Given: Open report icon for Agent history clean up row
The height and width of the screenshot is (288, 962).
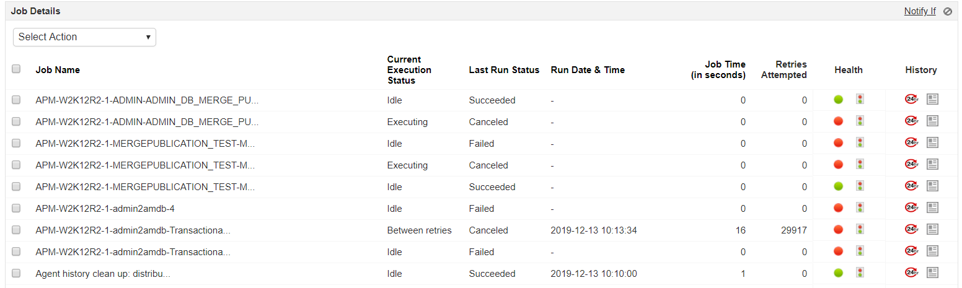Looking at the screenshot, I should (x=932, y=273).
